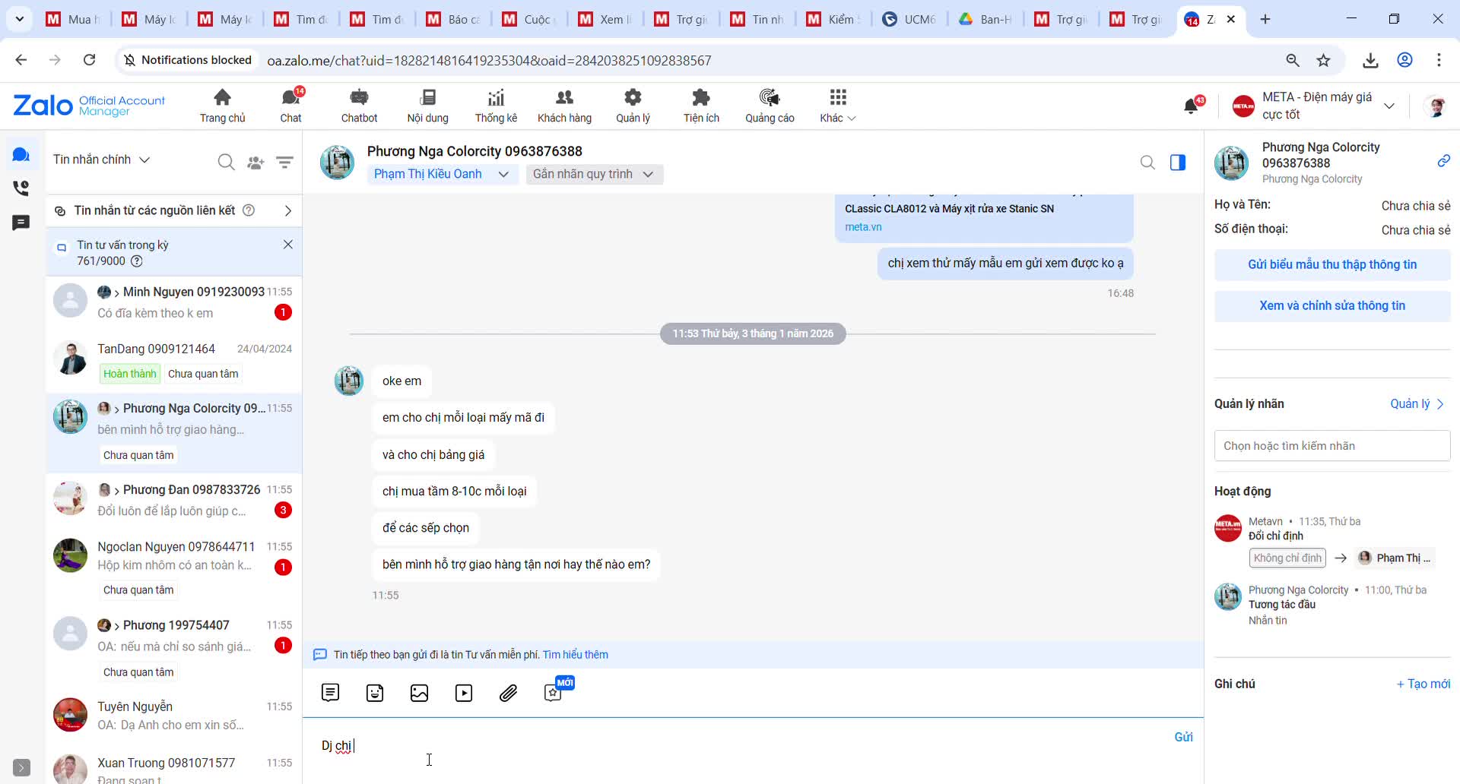Open quick message sidebar icon
The height and width of the screenshot is (784, 1460).
[21, 223]
